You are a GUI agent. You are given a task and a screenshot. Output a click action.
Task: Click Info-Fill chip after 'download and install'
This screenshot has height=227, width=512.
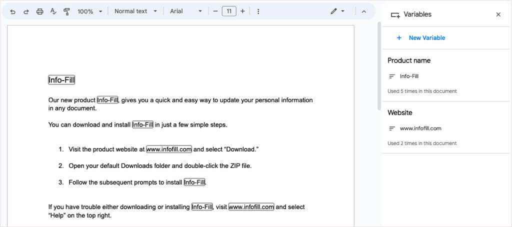coord(142,125)
